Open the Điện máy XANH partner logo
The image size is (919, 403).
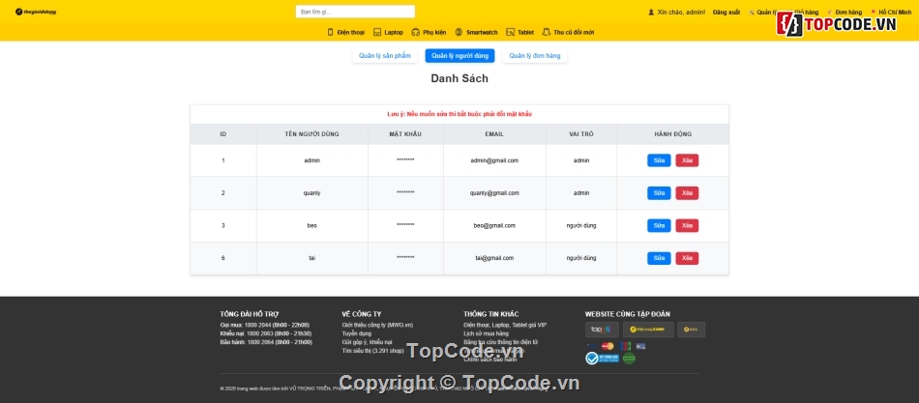click(x=648, y=330)
